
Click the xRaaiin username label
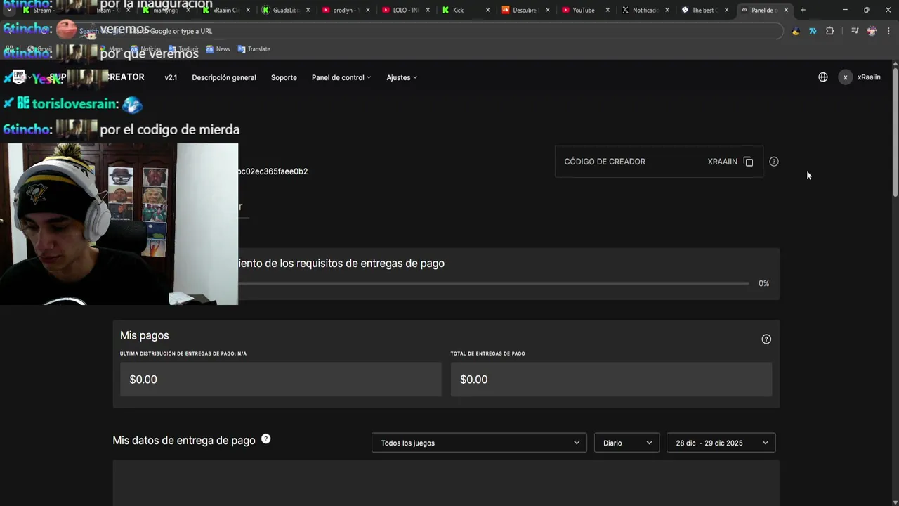coord(869,77)
